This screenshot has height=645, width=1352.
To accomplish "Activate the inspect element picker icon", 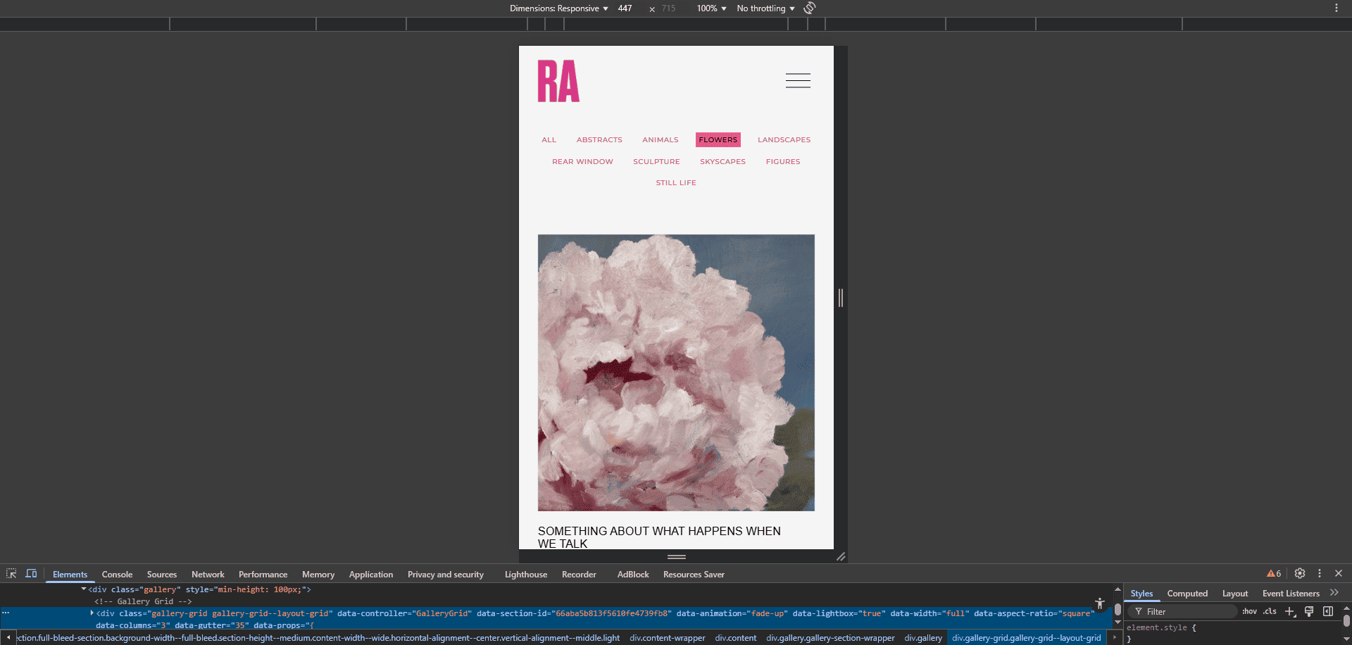I will coord(11,574).
